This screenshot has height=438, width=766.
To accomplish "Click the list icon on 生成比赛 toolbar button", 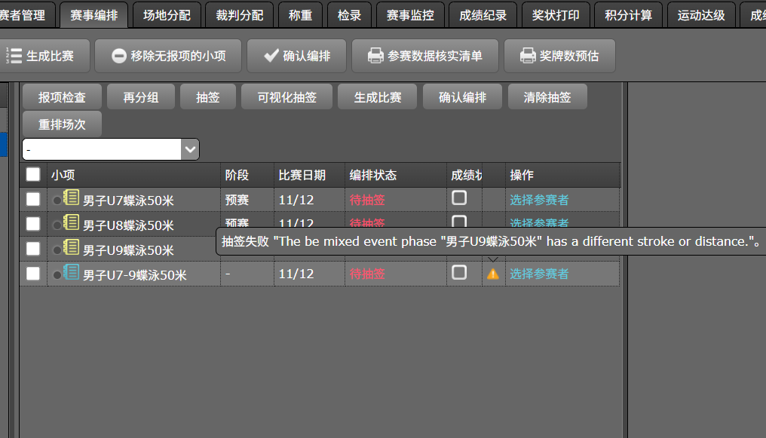I will coord(13,55).
